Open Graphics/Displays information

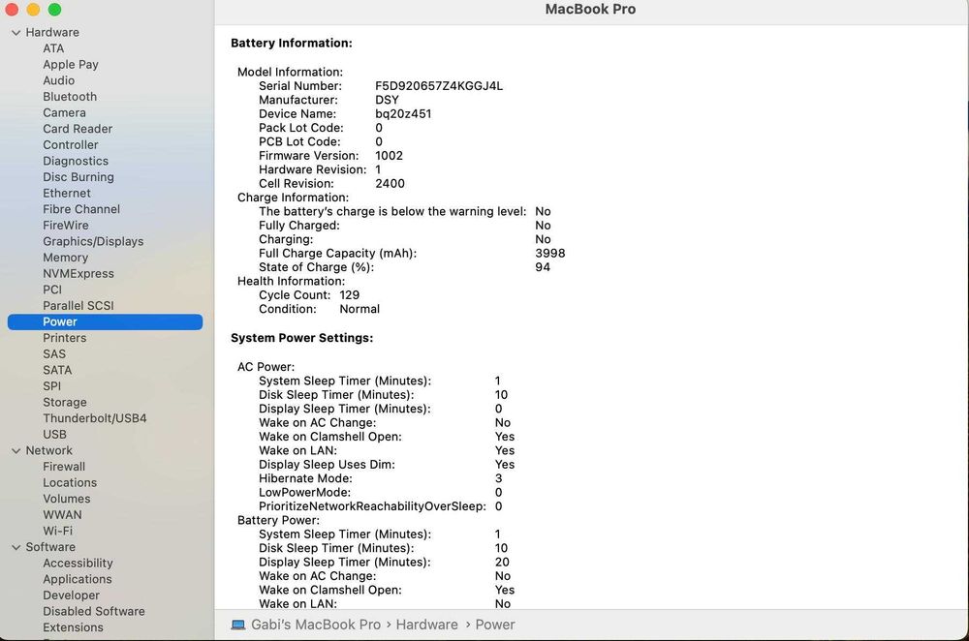(x=93, y=241)
